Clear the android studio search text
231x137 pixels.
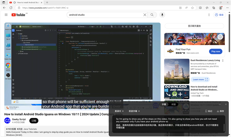point(145,15)
